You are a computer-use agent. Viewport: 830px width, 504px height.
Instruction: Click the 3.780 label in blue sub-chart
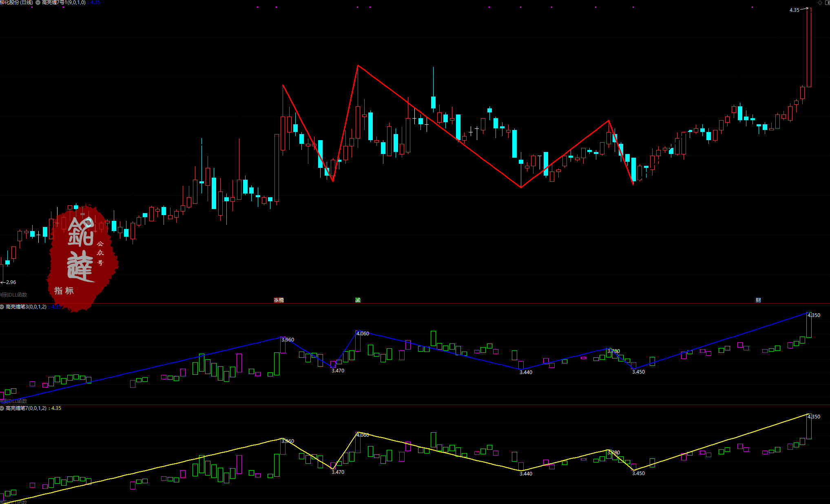pyautogui.click(x=613, y=351)
